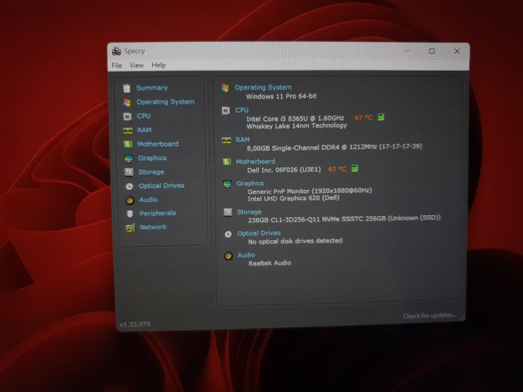Click the Peripherals mouse icon in sidebar

[x=130, y=213]
